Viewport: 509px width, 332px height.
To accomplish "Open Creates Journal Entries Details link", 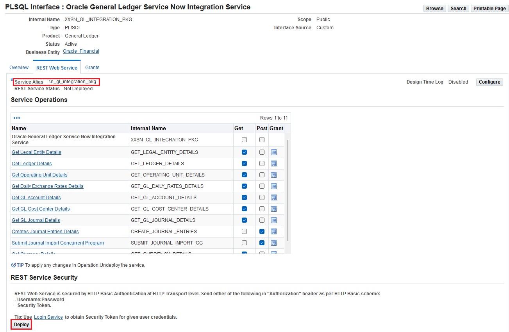I will click(x=45, y=232).
